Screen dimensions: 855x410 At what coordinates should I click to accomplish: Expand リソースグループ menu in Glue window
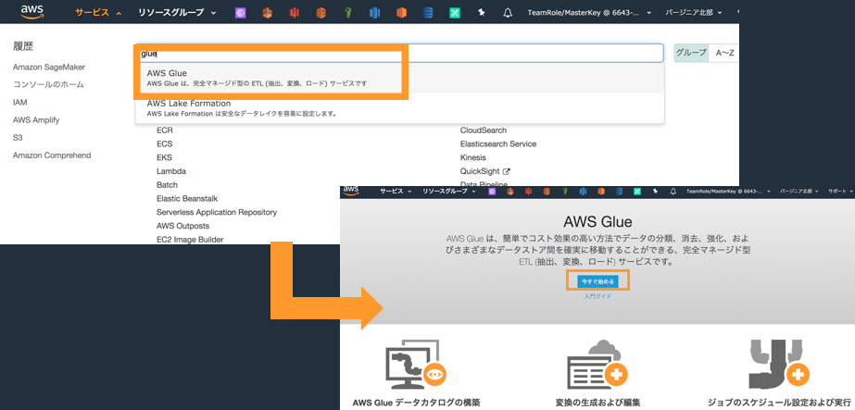[x=450, y=191]
